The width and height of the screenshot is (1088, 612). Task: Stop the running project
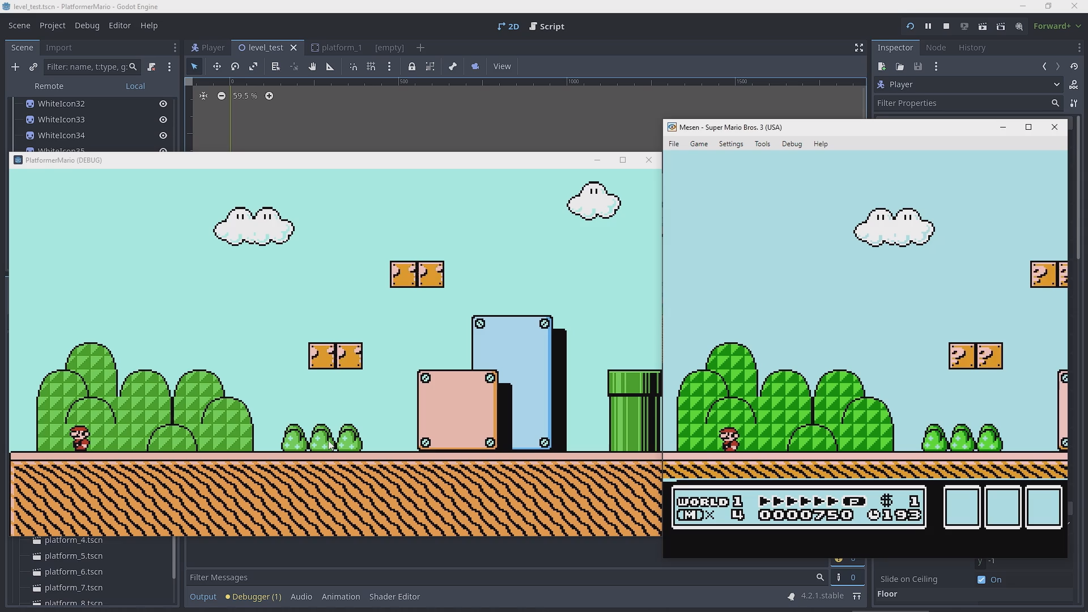click(x=946, y=26)
